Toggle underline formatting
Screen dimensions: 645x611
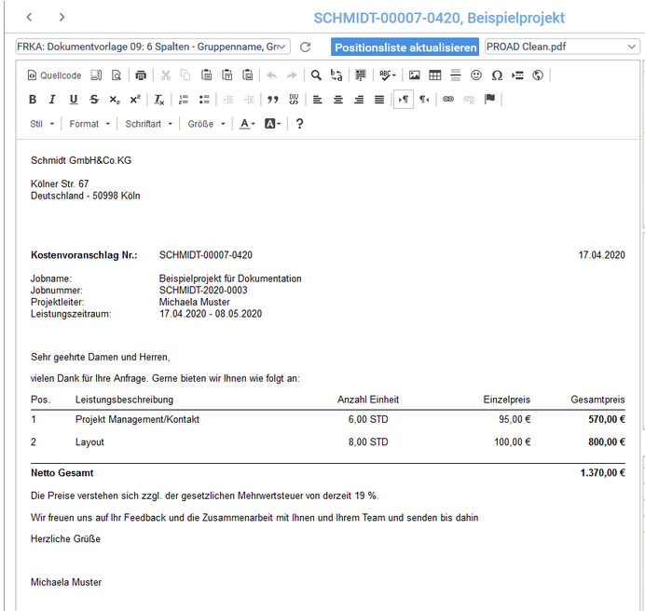point(73,100)
